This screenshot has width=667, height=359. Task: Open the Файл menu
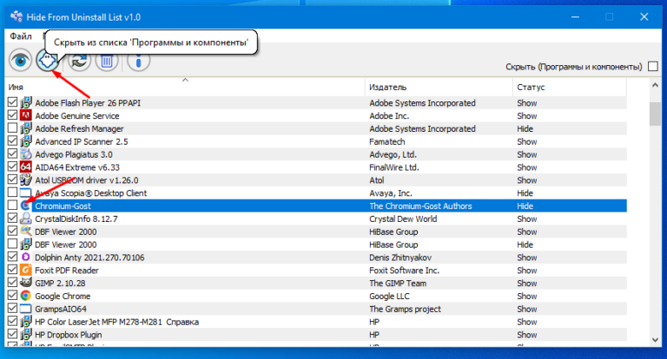pos(21,36)
